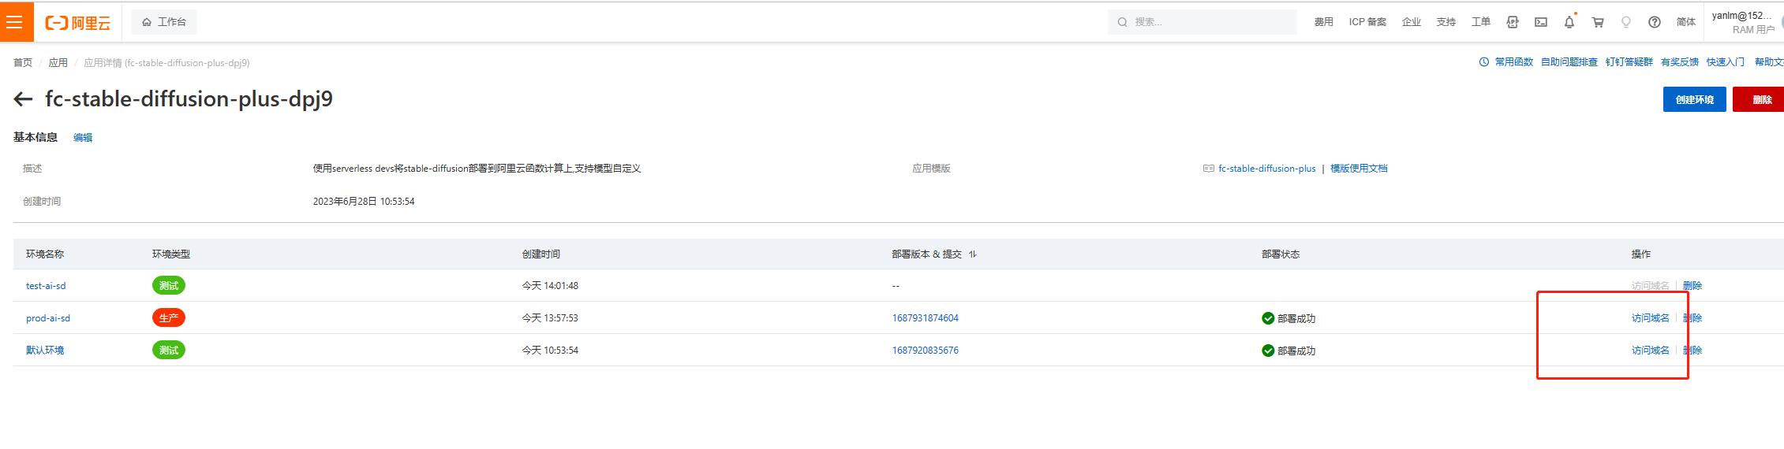The width and height of the screenshot is (1784, 449).
Task: Click the 测试 tag of 默认环境
Action: tap(169, 351)
